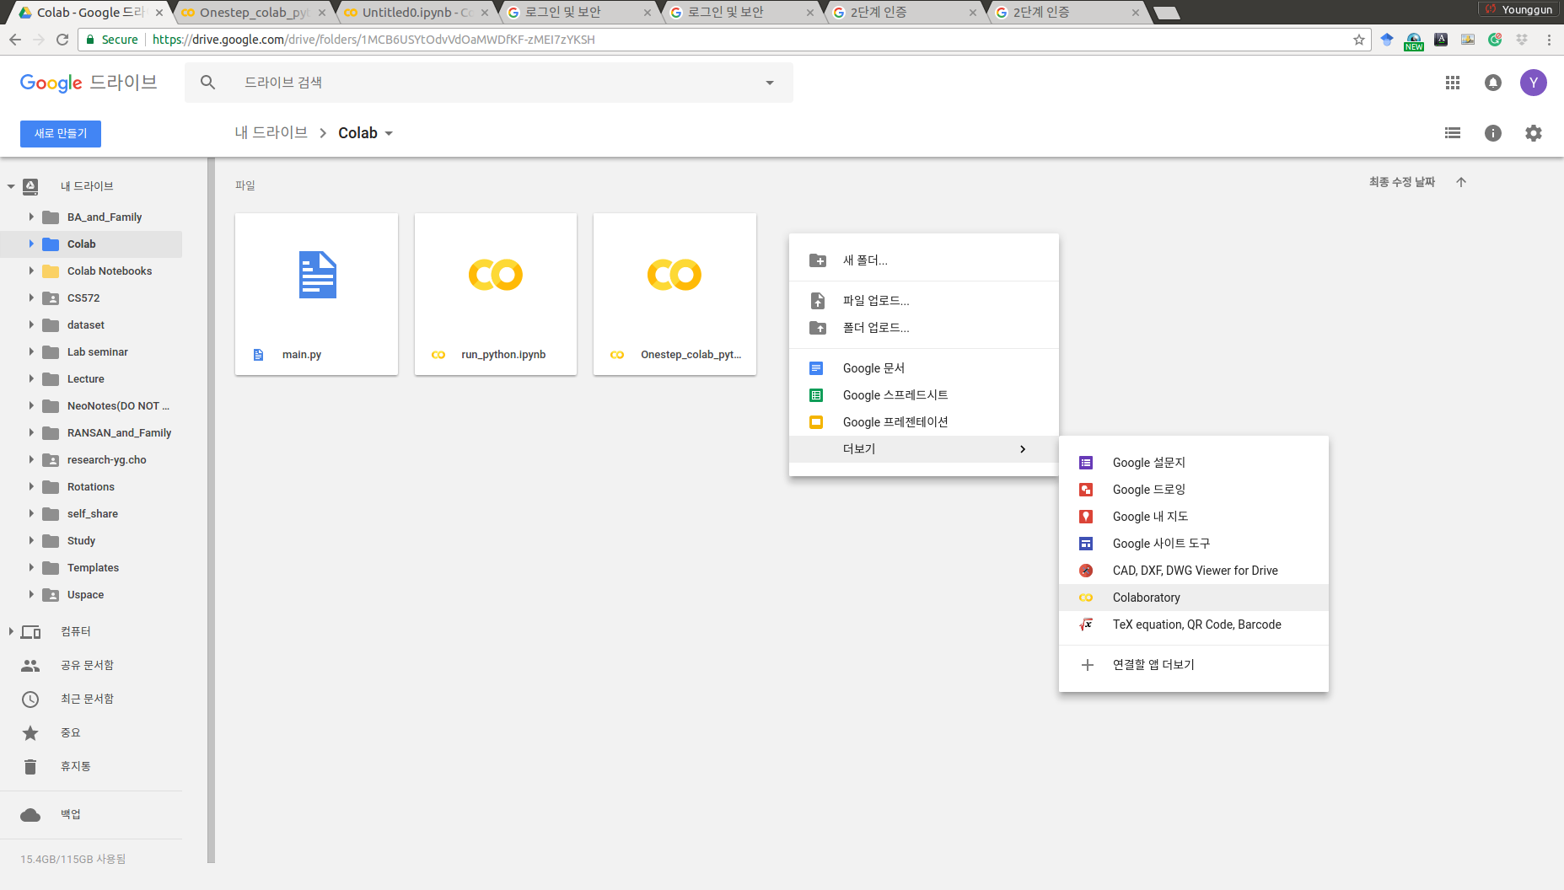
Task: Select File upload menu entry
Action: (924, 301)
